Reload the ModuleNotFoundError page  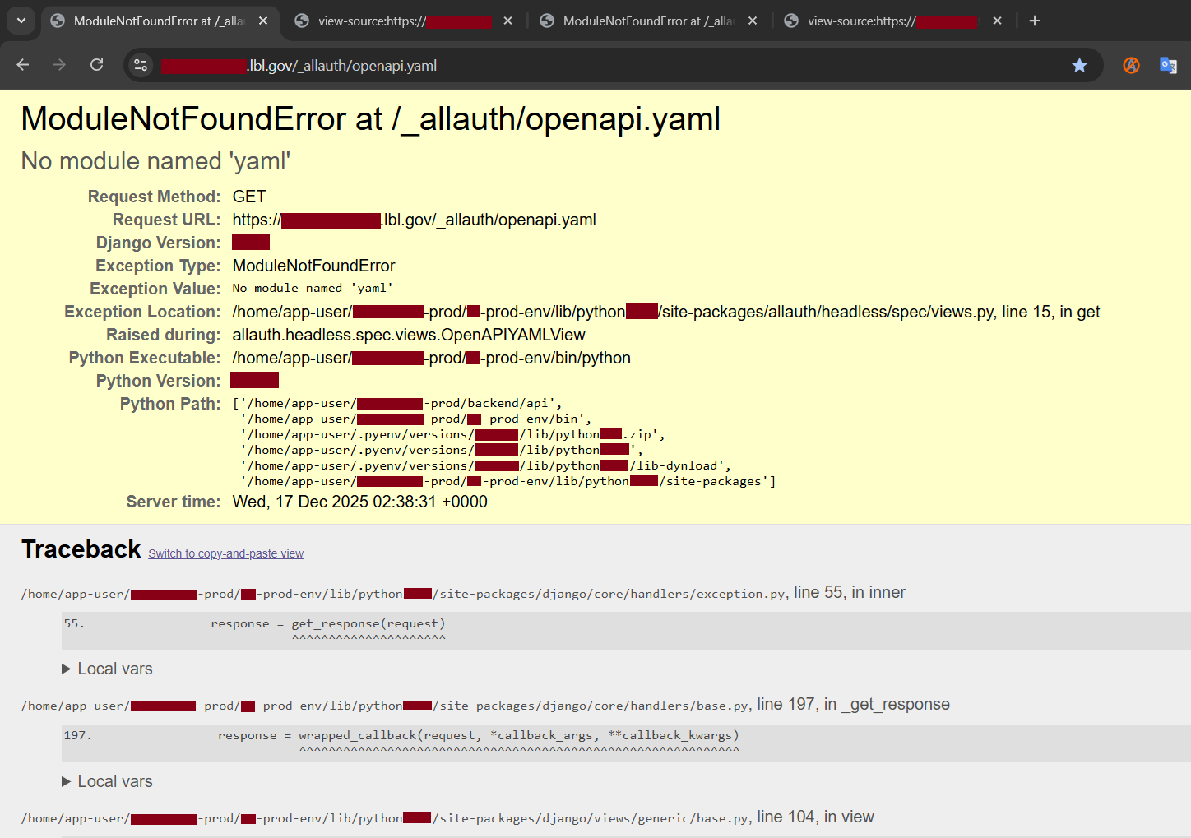[96, 64]
